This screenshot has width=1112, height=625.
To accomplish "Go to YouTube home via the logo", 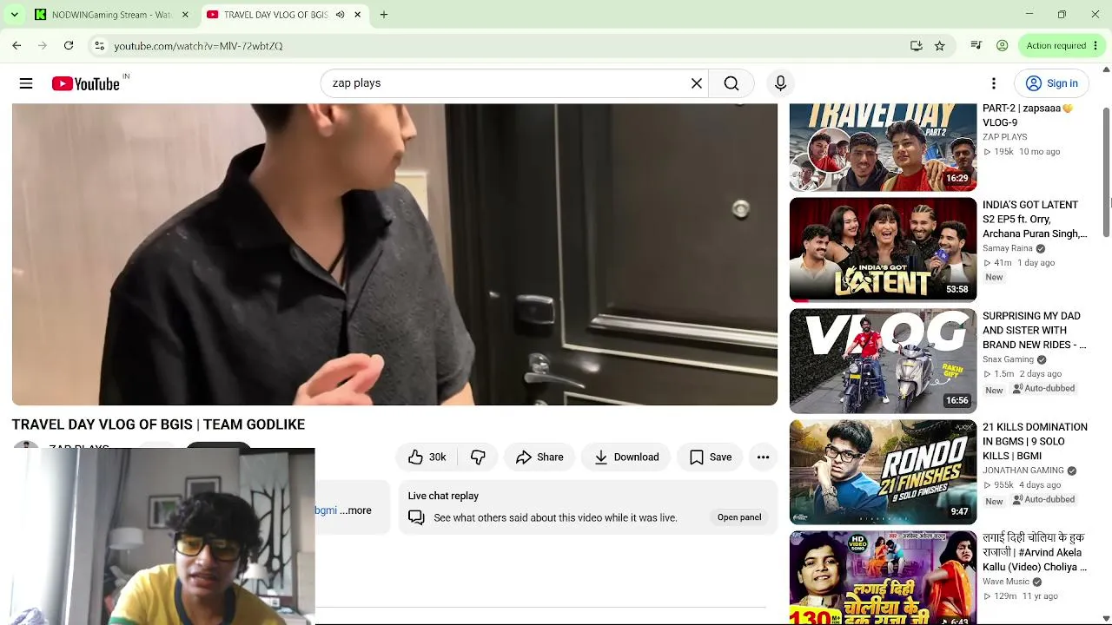I will click(x=85, y=83).
